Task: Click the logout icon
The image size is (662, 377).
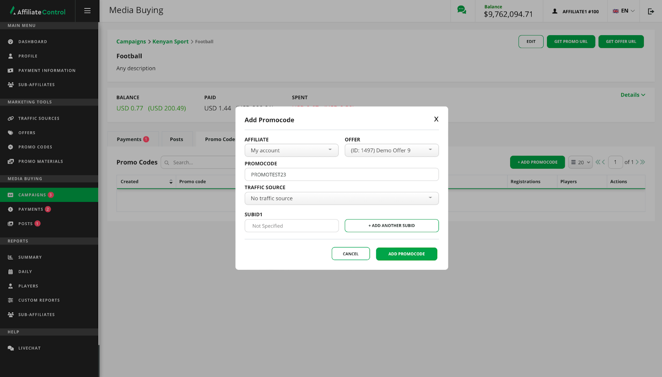Action: pos(651,12)
